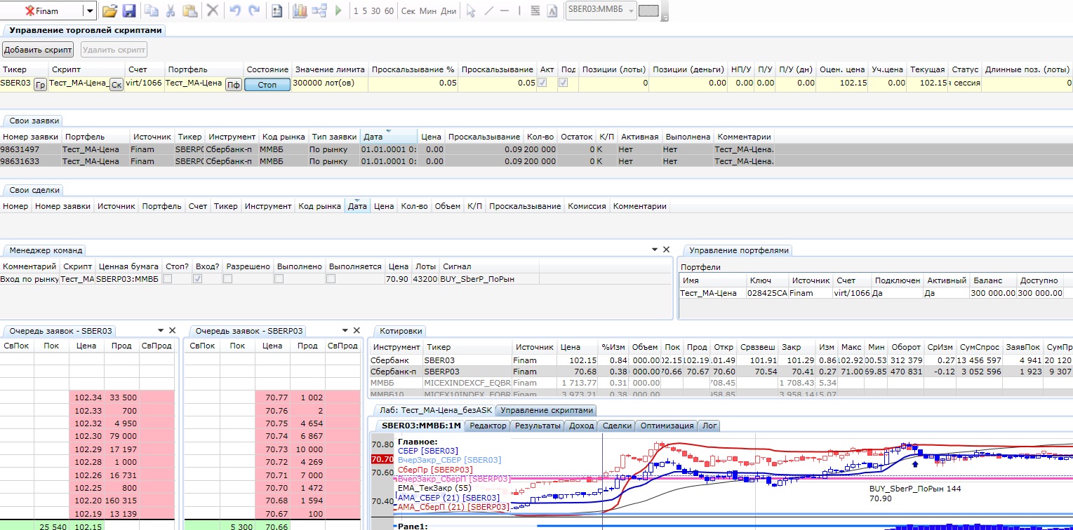Switch to the Оптимизация tab
1073x530 pixels.
point(667,426)
